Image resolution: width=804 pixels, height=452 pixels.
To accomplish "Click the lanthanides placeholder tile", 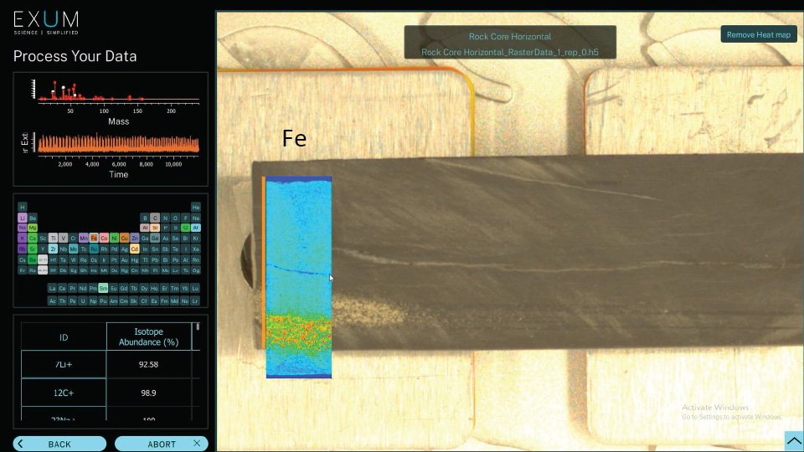I will click(43, 259).
